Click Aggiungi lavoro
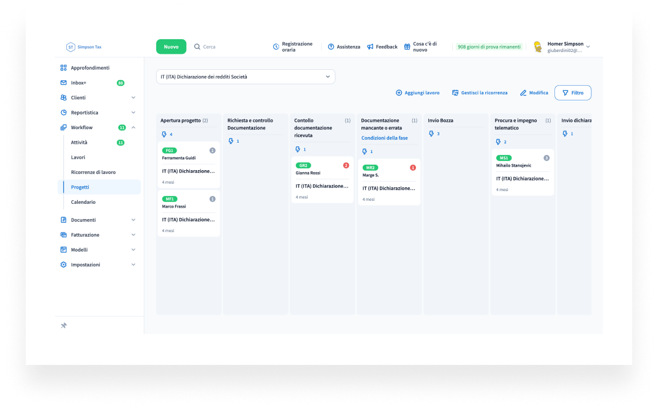Viewport: 658px width, 409px height. point(418,93)
